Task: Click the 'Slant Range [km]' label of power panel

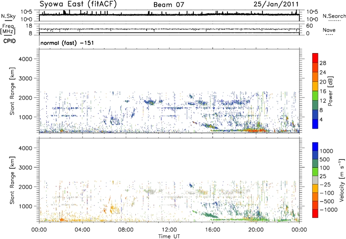Action: 12,91
